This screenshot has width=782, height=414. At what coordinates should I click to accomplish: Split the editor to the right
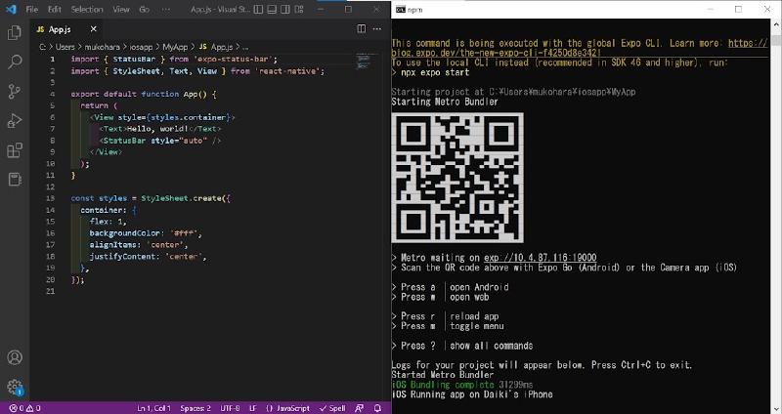click(362, 29)
